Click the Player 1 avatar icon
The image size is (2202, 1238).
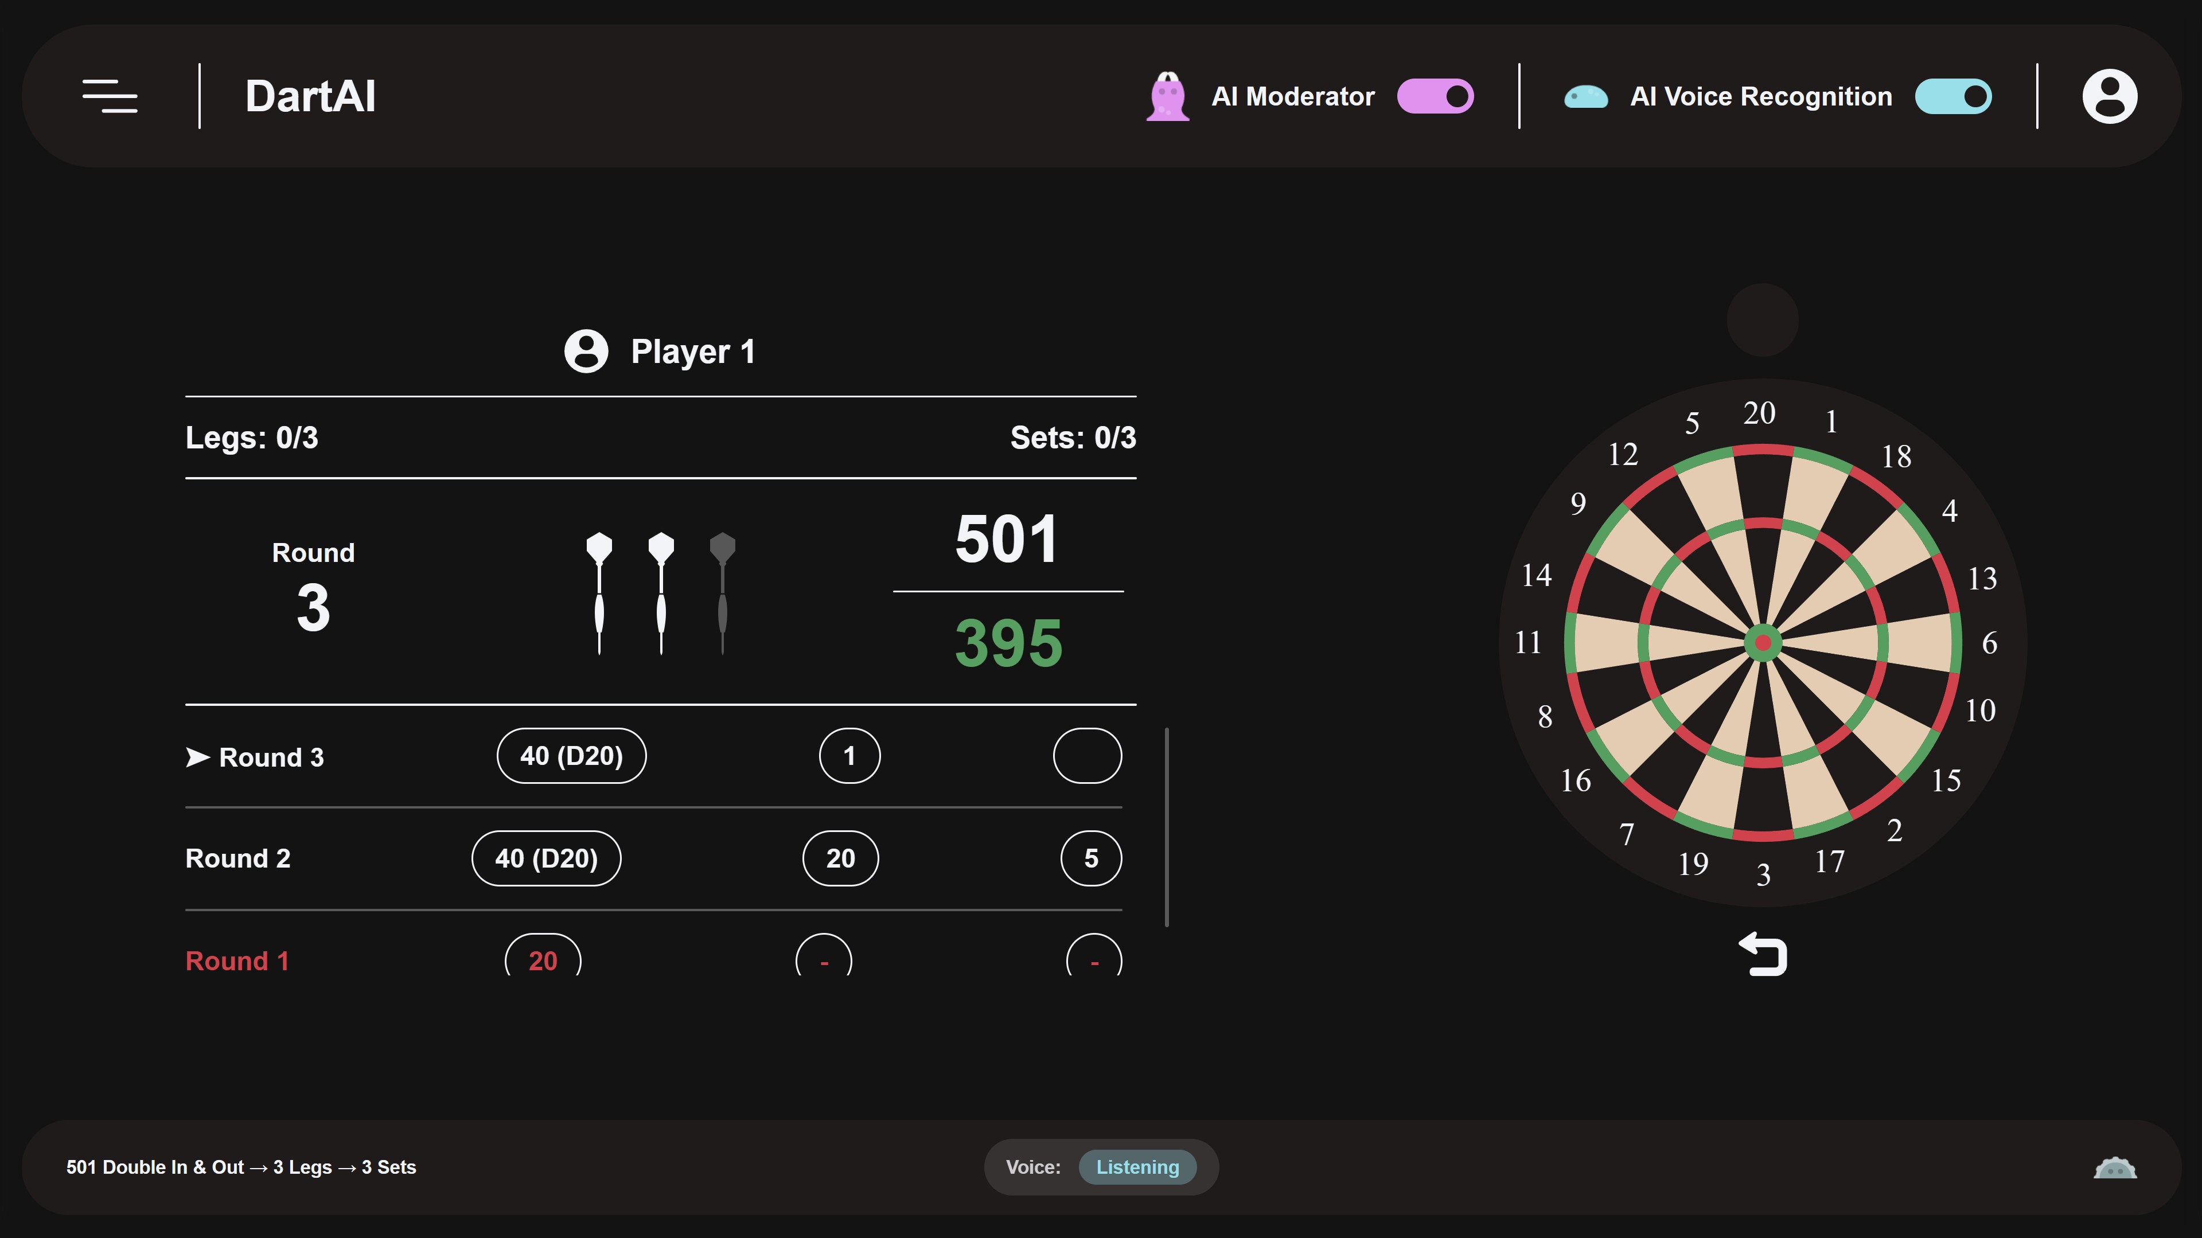[x=586, y=351]
